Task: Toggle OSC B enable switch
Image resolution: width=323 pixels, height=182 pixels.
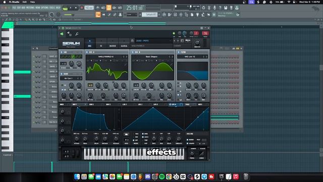Action: [x=133, y=52]
